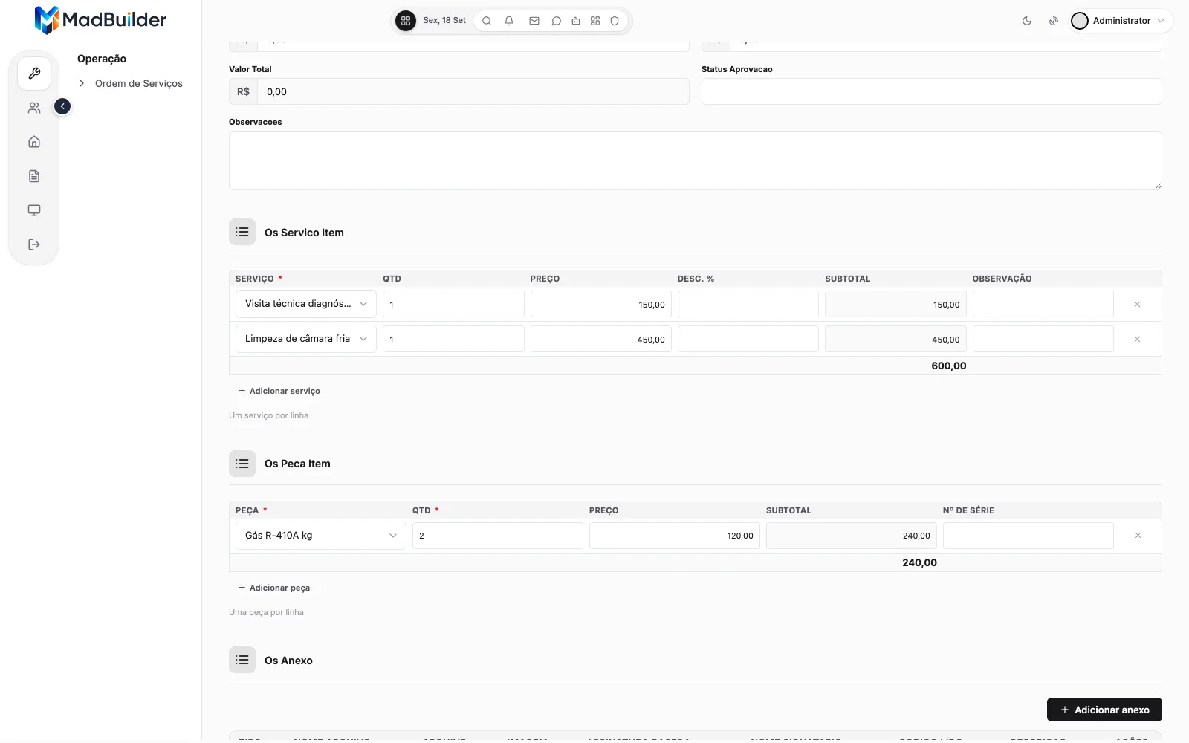Open the monitor sidebar icon
Image resolution: width=1189 pixels, height=743 pixels.
pyautogui.click(x=34, y=210)
